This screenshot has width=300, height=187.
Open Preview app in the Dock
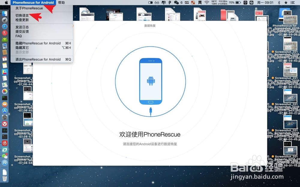point(4,46)
